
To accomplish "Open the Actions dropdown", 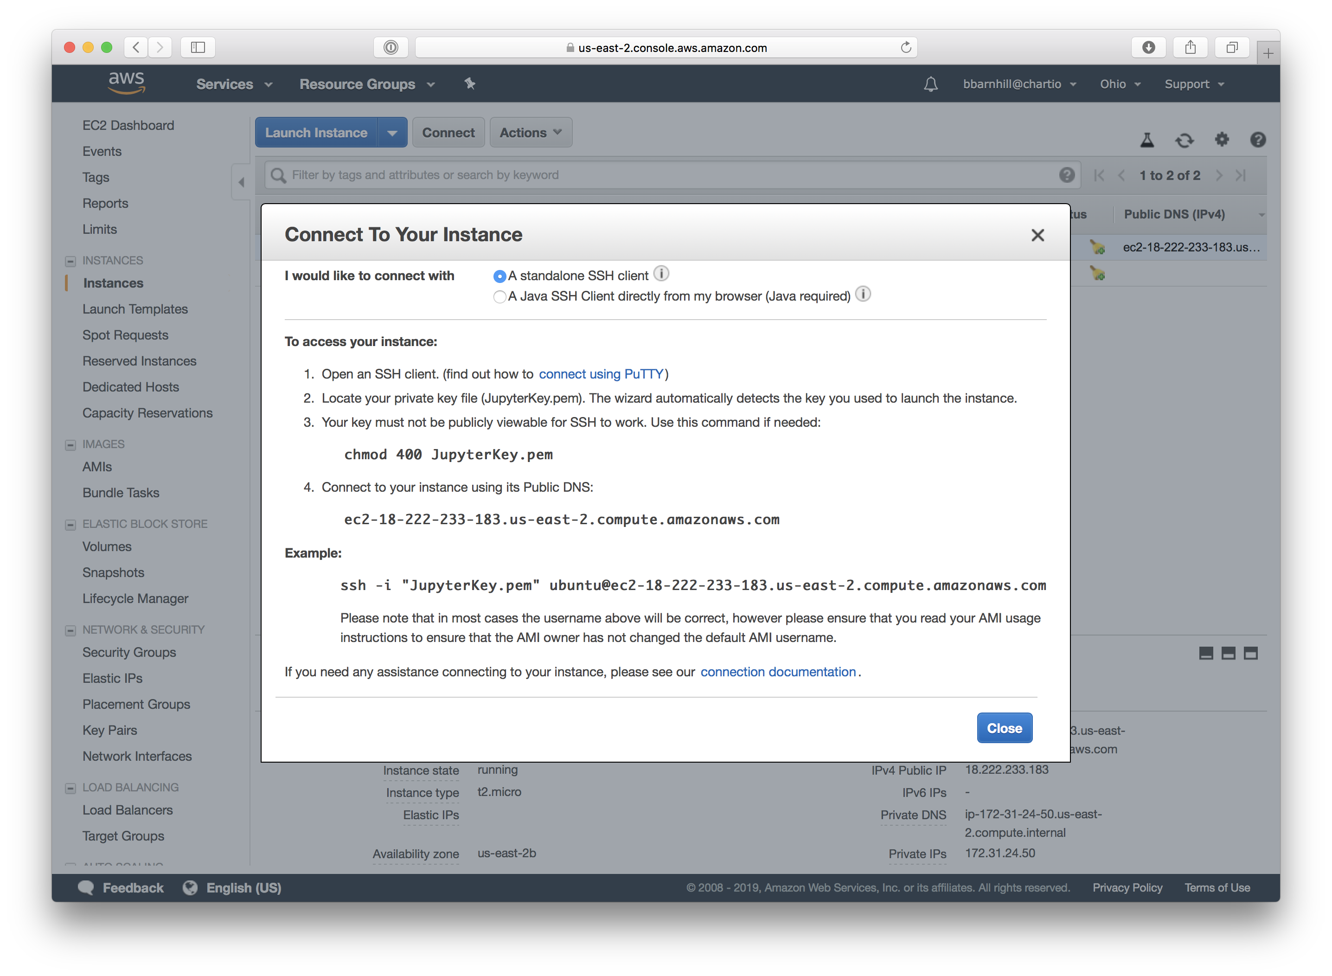I will coord(531,133).
